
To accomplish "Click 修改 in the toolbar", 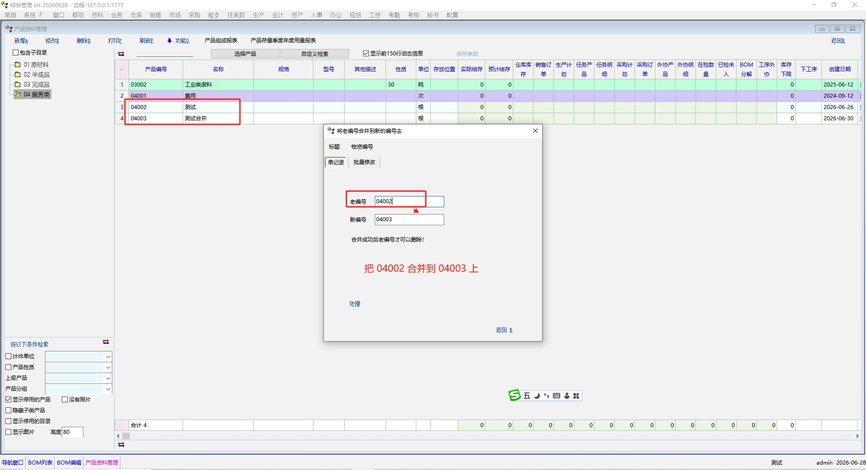I will [x=52, y=41].
